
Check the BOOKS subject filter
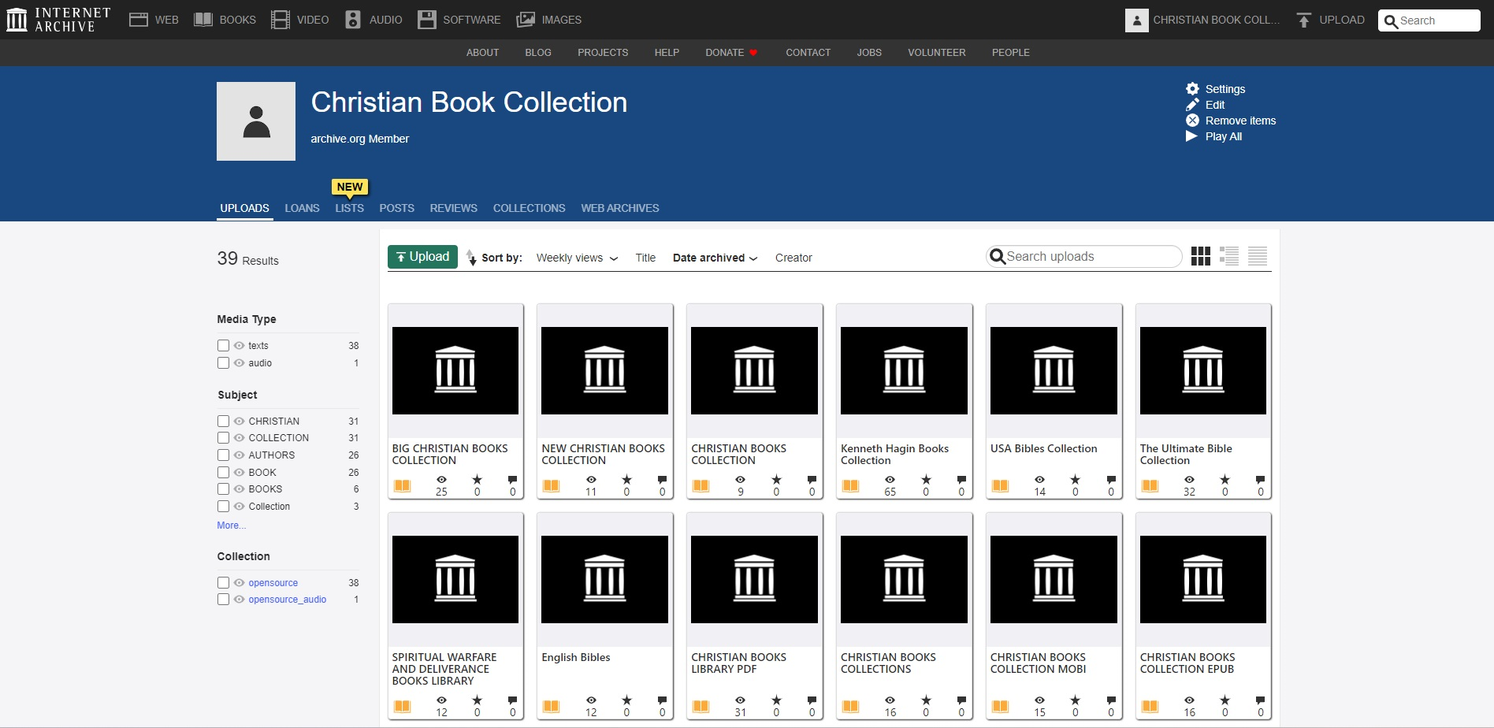pos(223,489)
